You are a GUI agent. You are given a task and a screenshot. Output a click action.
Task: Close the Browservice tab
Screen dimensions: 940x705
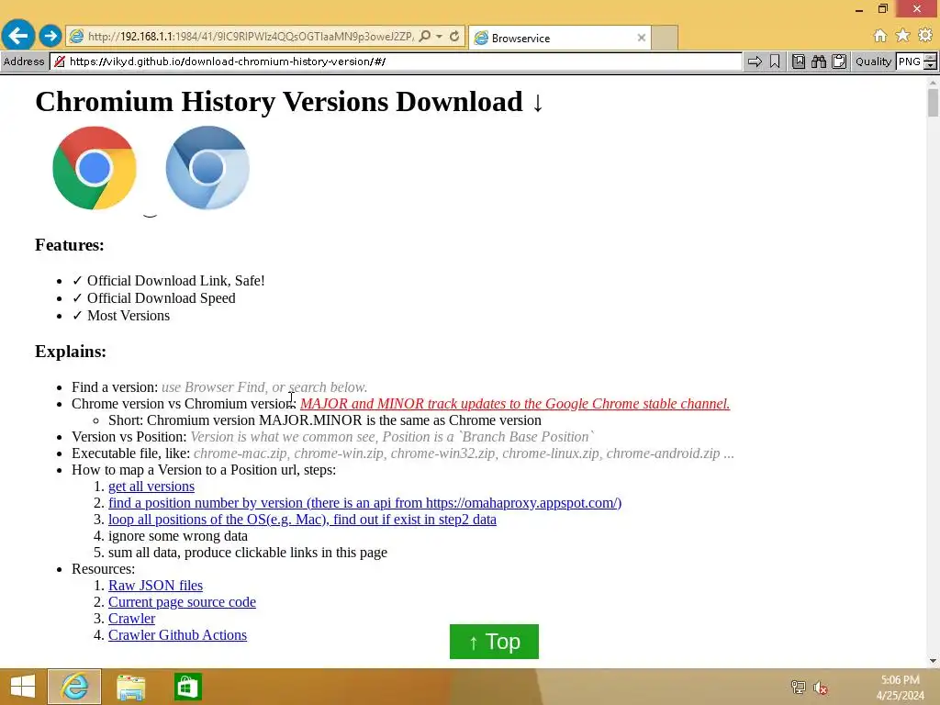tap(642, 38)
